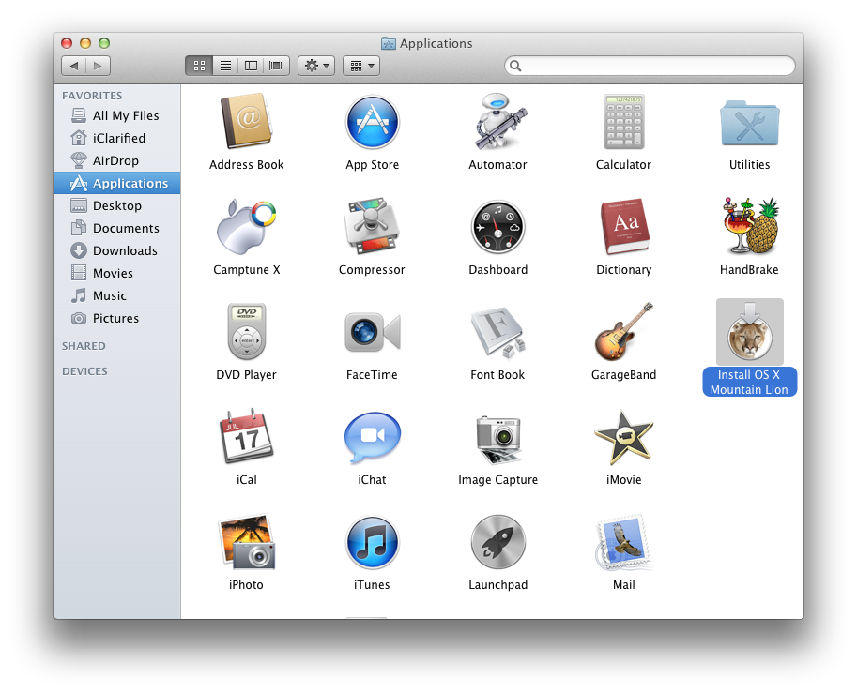Switch to list view mode
The image size is (857, 693).
click(x=225, y=66)
